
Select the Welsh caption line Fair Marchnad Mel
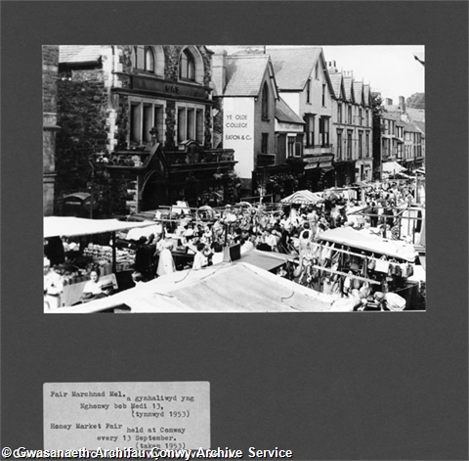(88, 394)
